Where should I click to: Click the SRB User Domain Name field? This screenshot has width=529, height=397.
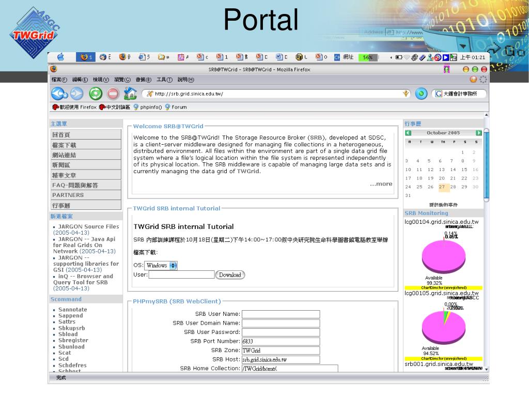[x=281, y=324]
